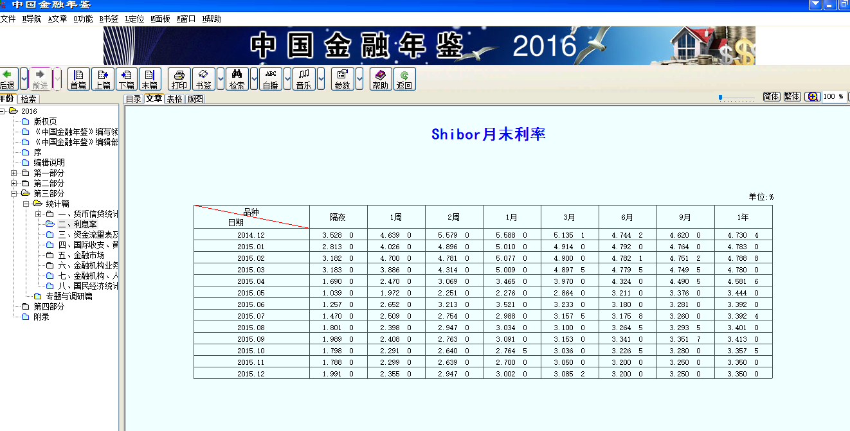The width and height of the screenshot is (850, 431).
Task: Switch to the 版图 tab
Action: point(195,99)
